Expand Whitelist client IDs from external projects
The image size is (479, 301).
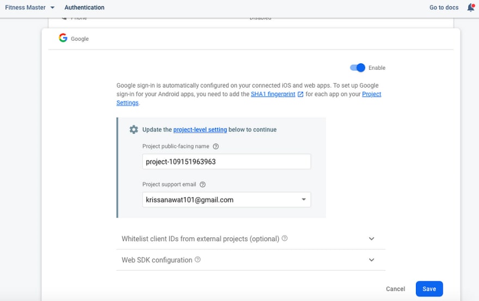coord(250,238)
